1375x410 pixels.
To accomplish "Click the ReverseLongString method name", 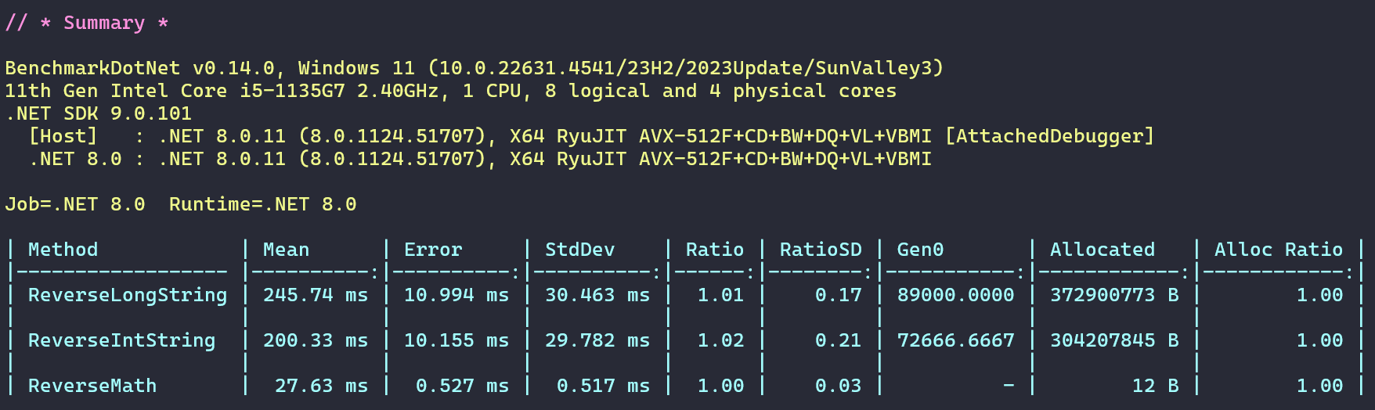I will coord(128,295).
